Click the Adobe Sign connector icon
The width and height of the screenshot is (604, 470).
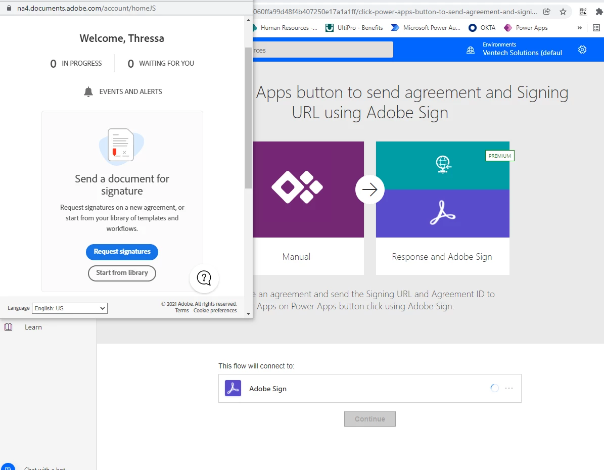coord(233,388)
